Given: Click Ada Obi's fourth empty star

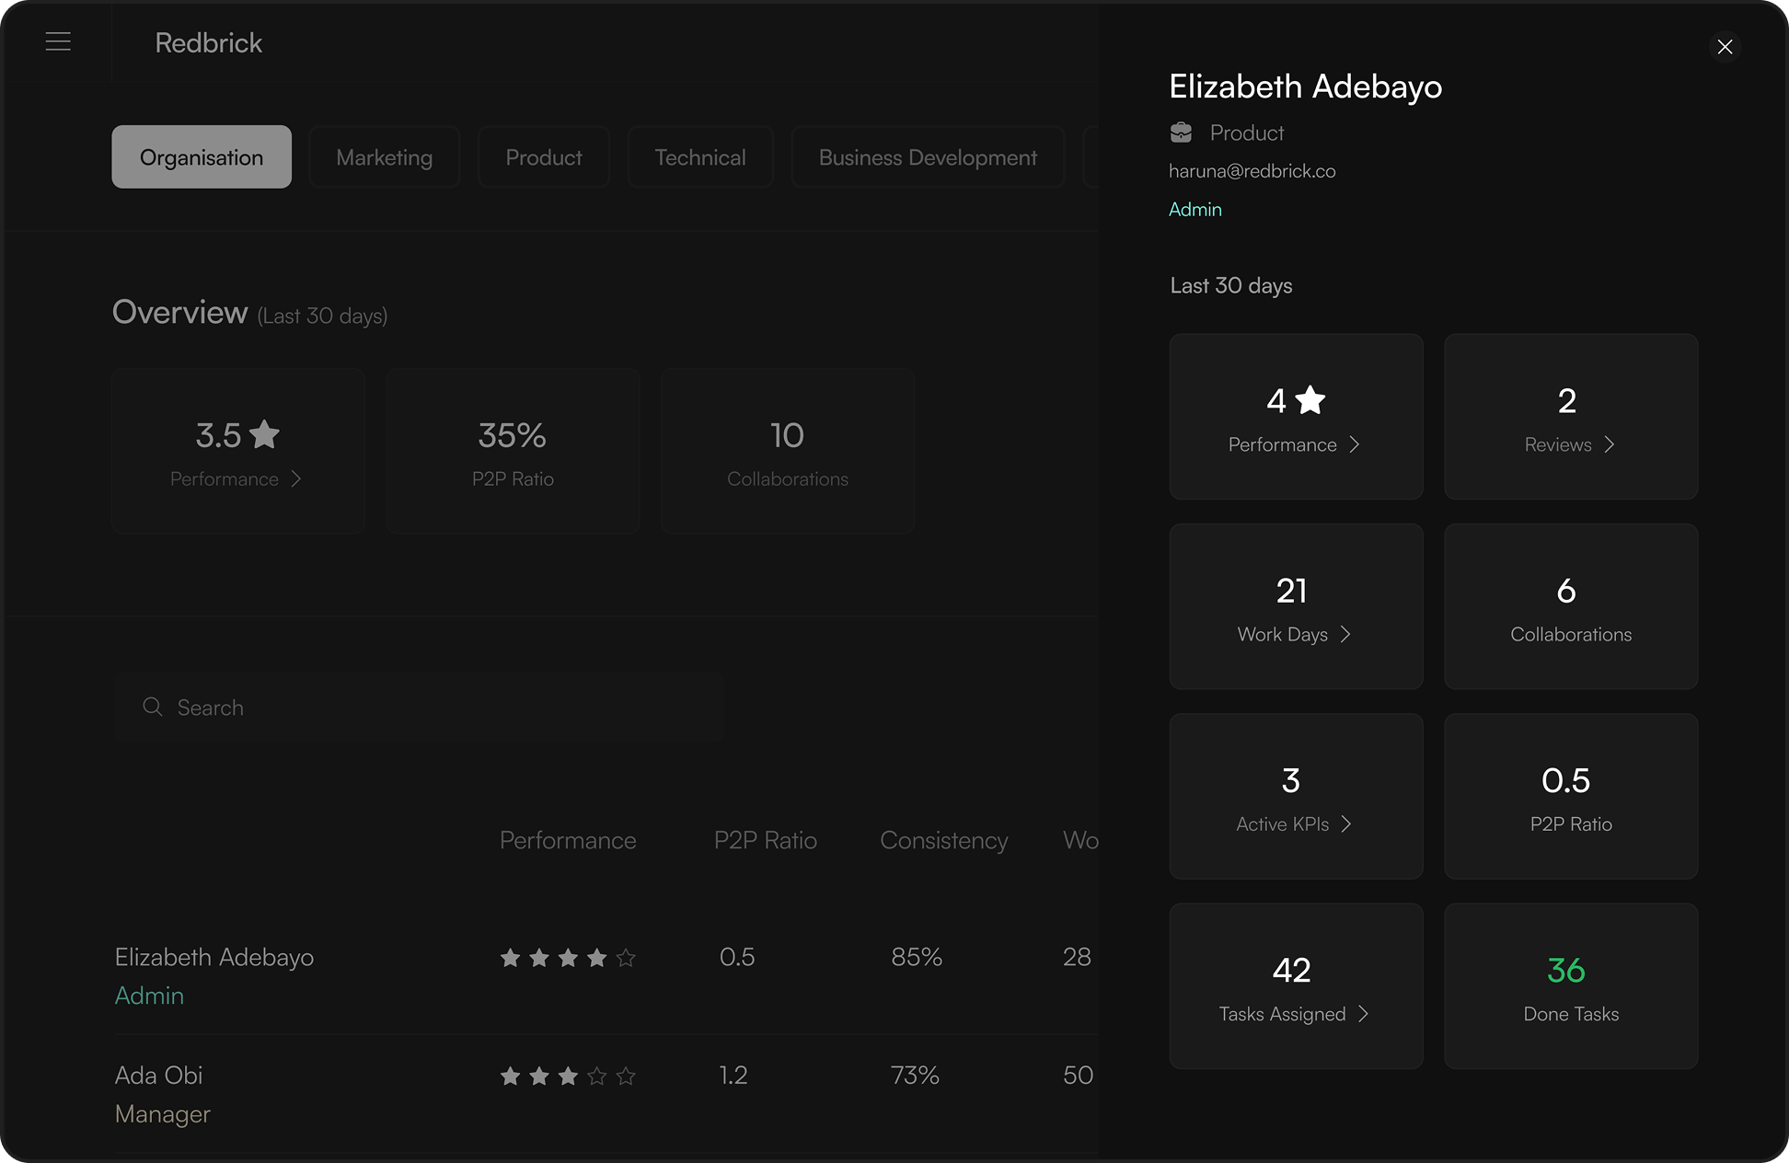Looking at the screenshot, I should (x=597, y=1076).
